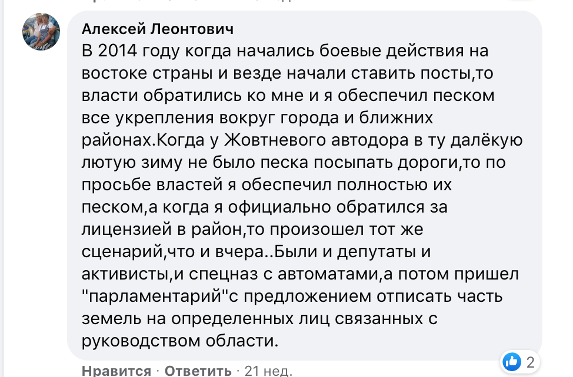573x377 pixels.
Task: Click the phrase "руководством области"
Action: pyautogui.click(x=179, y=341)
